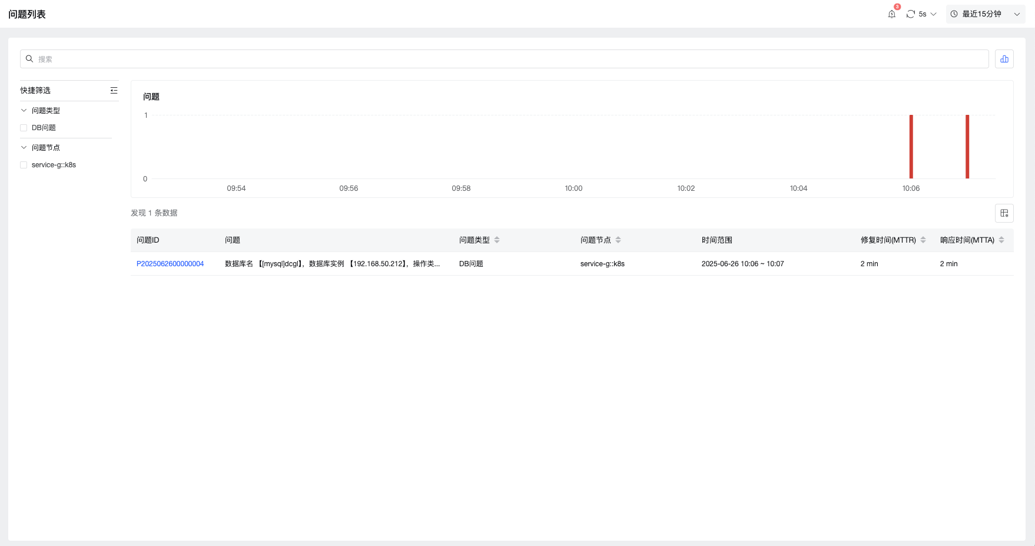1035x546 pixels.
Task: Open the table column settings icon
Action: click(x=1004, y=213)
